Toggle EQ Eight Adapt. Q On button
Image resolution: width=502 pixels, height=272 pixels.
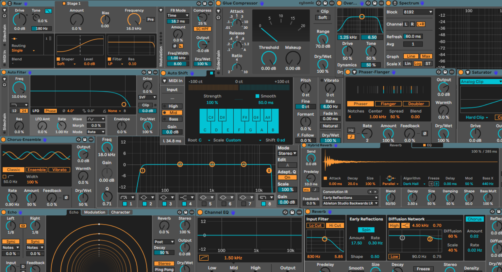pyautogui.click(x=287, y=178)
